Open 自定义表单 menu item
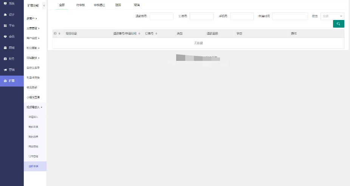Screen dimensions: 350x186 (x=33, y=68)
